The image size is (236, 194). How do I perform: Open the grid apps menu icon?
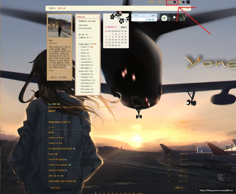(x=188, y=2)
